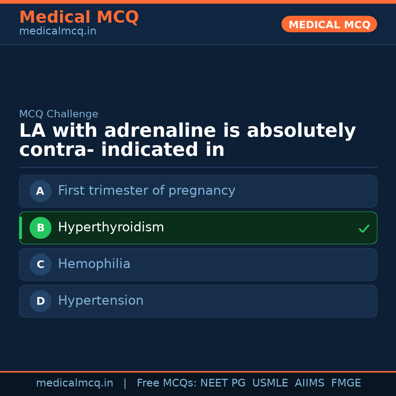
Task: Choose the Hemophilia answer option
Action: coord(94,264)
